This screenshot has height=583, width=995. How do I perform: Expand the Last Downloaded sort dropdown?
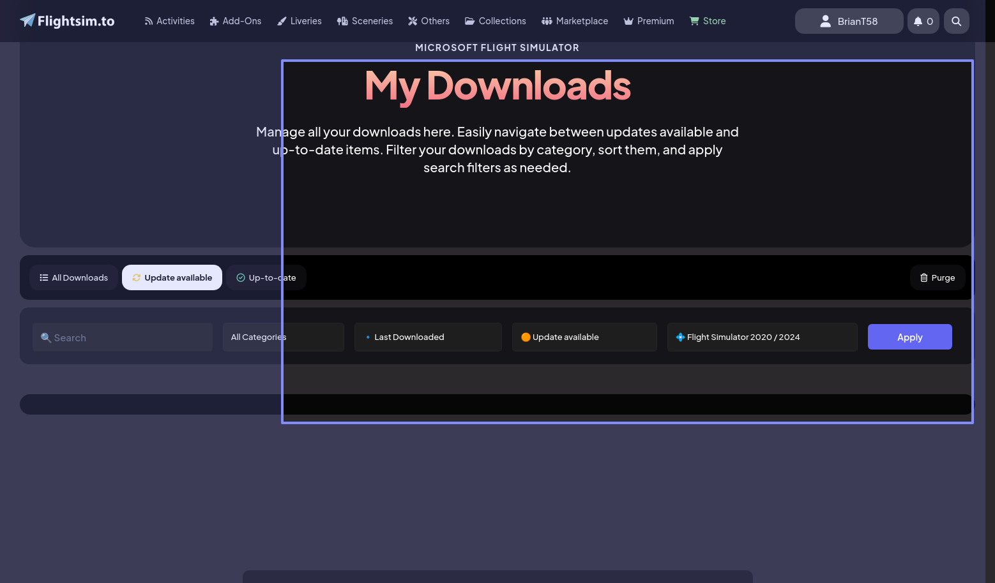click(428, 337)
